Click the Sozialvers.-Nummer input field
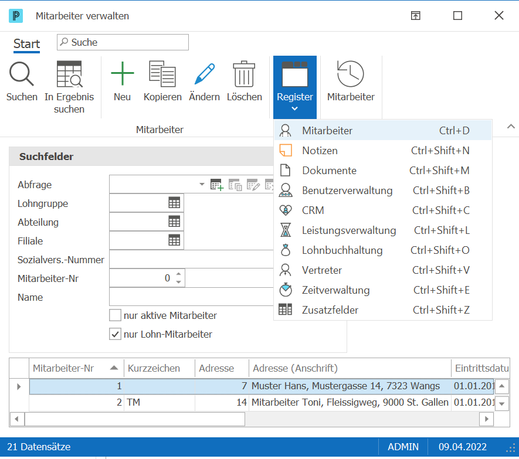Viewport: 519px width, 459px height. [191, 259]
